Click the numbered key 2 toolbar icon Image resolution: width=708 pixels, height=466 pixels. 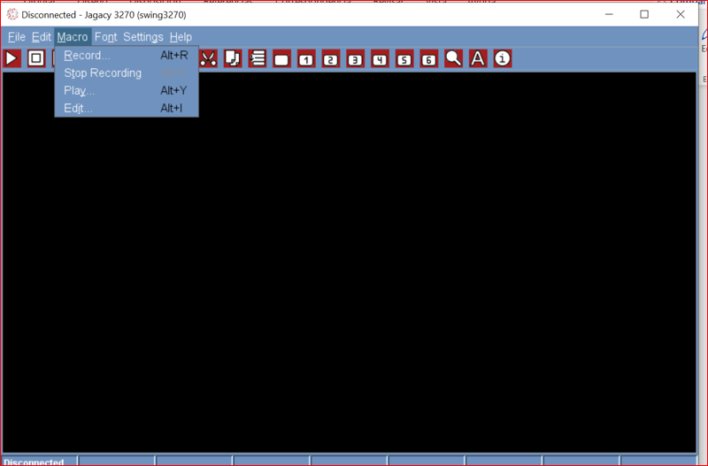point(331,59)
